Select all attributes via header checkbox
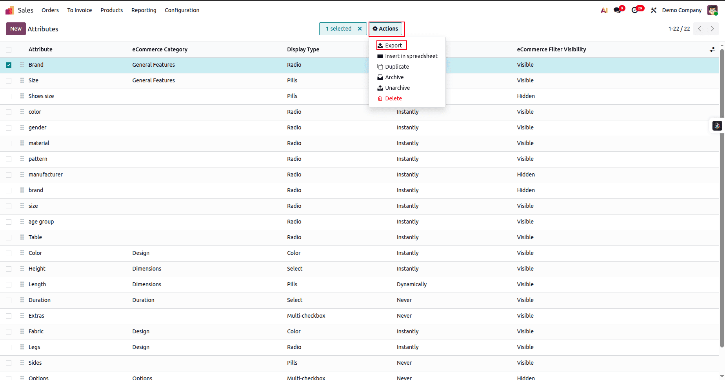This screenshot has width=725, height=380. click(x=9, y=49)
